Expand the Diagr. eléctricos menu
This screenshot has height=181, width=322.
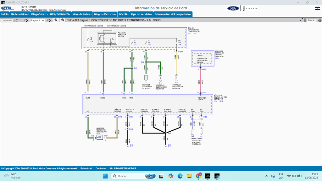pos(105,14)
